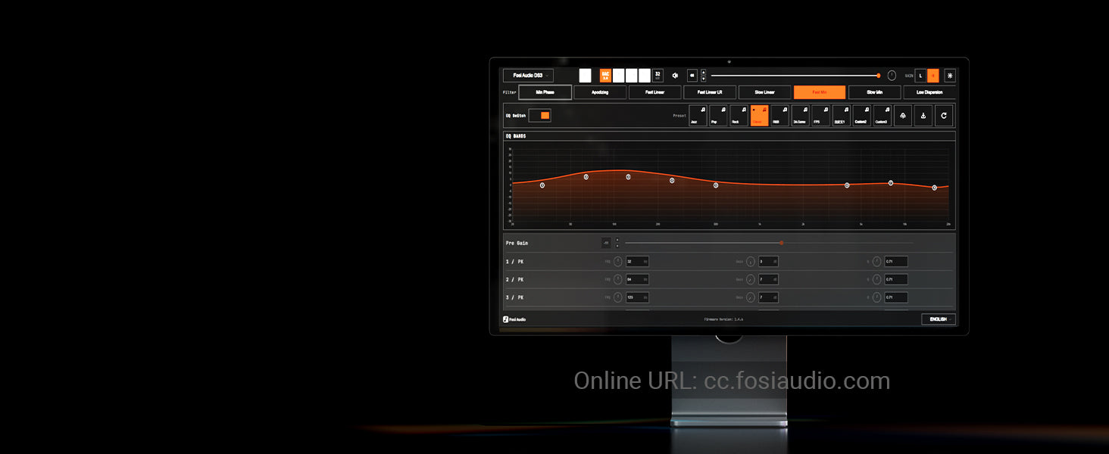The width and height of the screenshot is (1109, 454).
Task: Open the ENGLISH language dropdown
Action: click(x=938, y=319)
